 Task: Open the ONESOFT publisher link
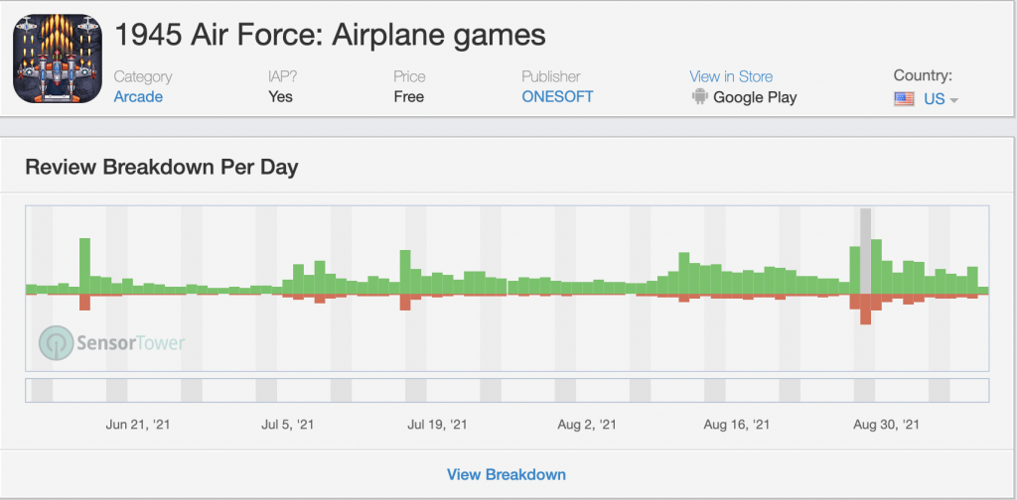coord(557,96)
